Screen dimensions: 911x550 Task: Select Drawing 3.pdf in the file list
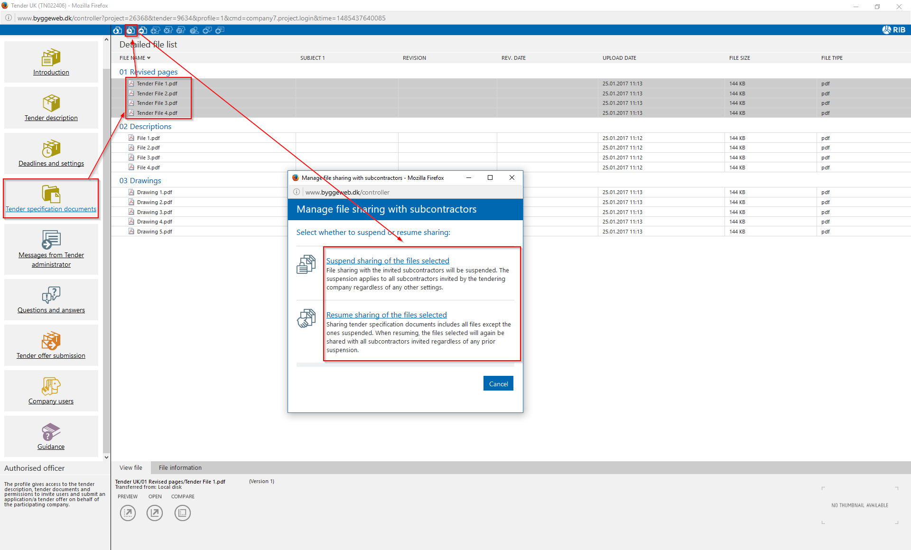tap(154, 212)
